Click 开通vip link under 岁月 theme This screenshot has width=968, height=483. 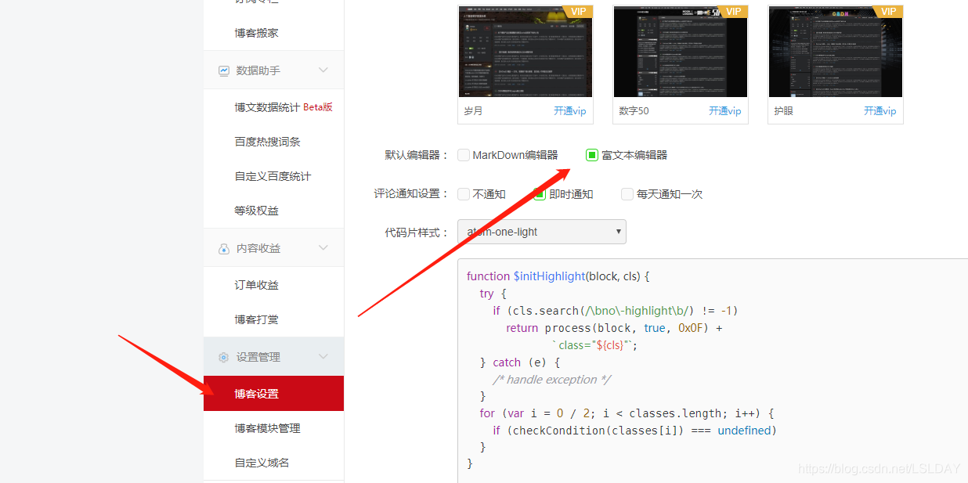tap(570, 111)
